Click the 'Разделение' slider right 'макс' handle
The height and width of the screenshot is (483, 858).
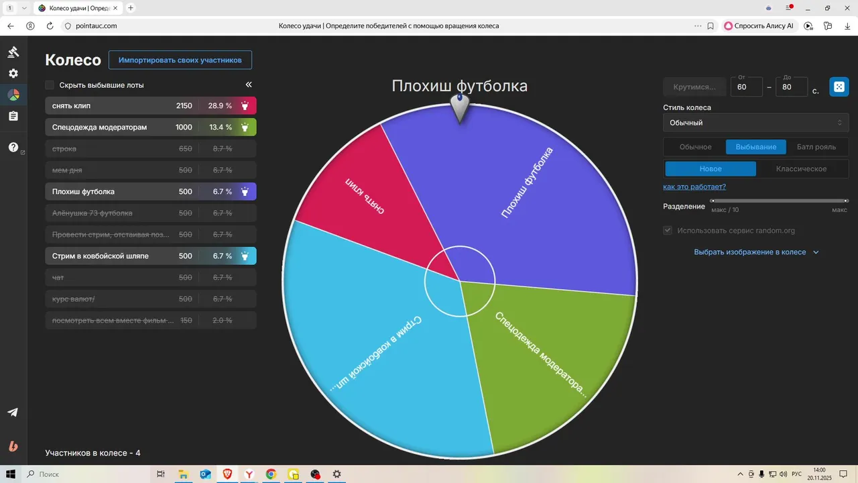pyautogui.click(x=846, y=201)
